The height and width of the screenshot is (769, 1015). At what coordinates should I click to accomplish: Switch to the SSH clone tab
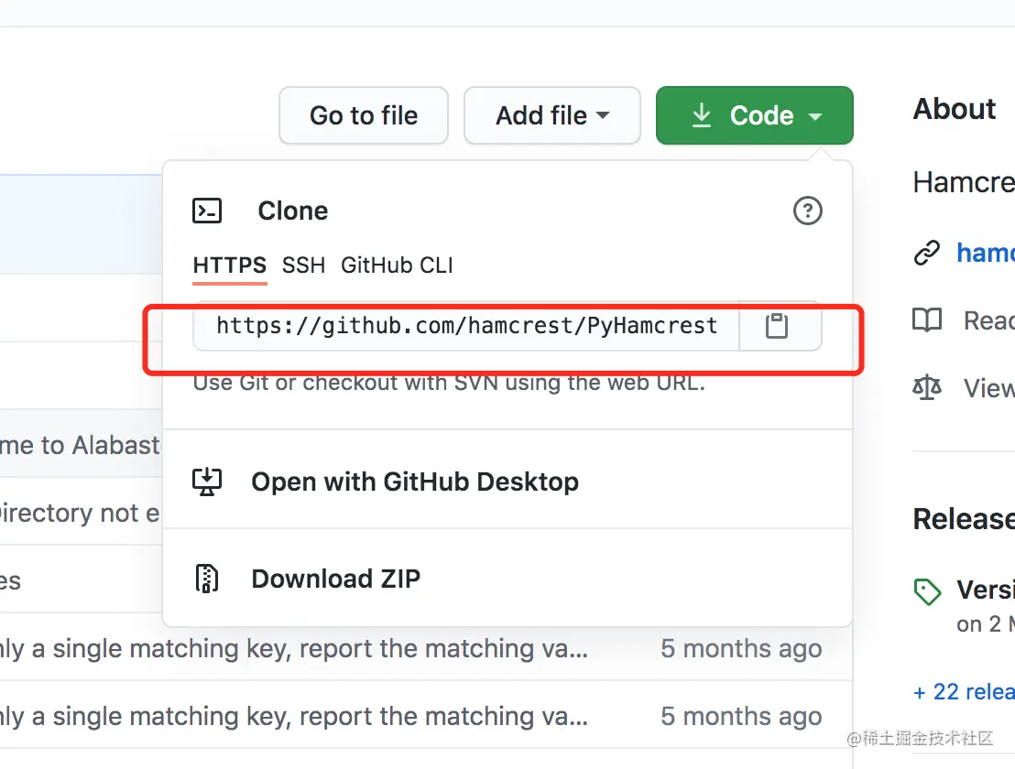point(303,265)
